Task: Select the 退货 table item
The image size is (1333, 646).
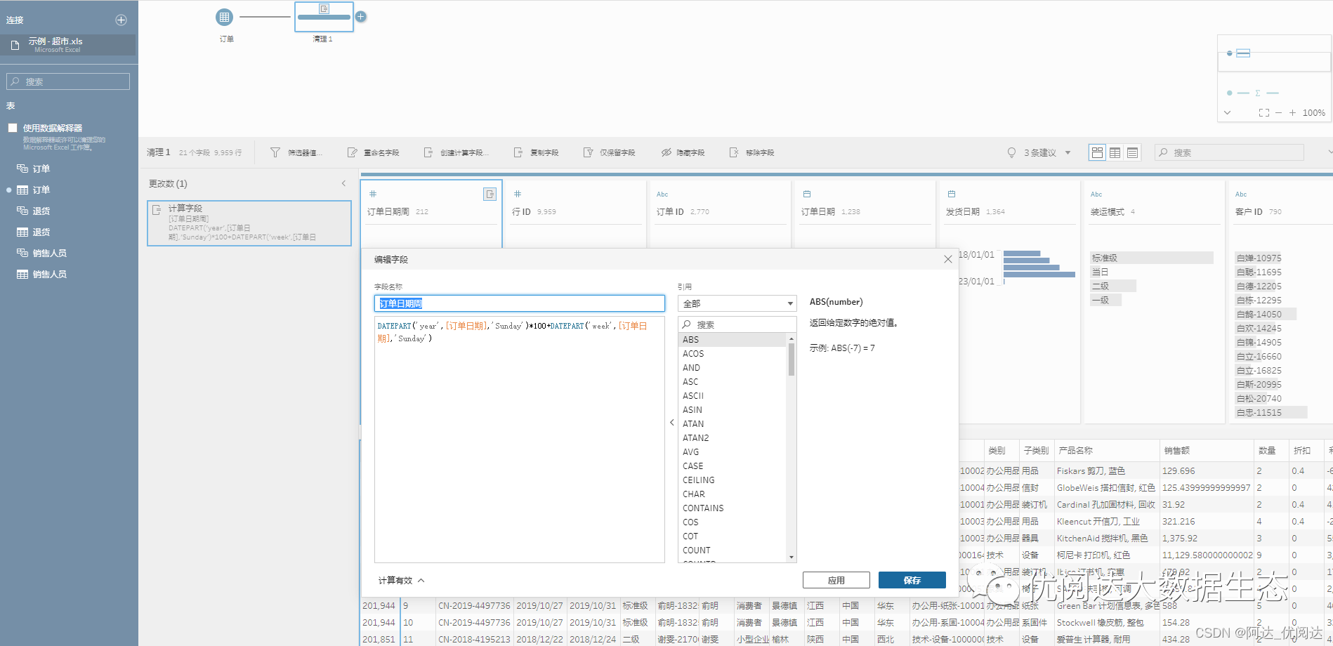Action: [41, 232]
